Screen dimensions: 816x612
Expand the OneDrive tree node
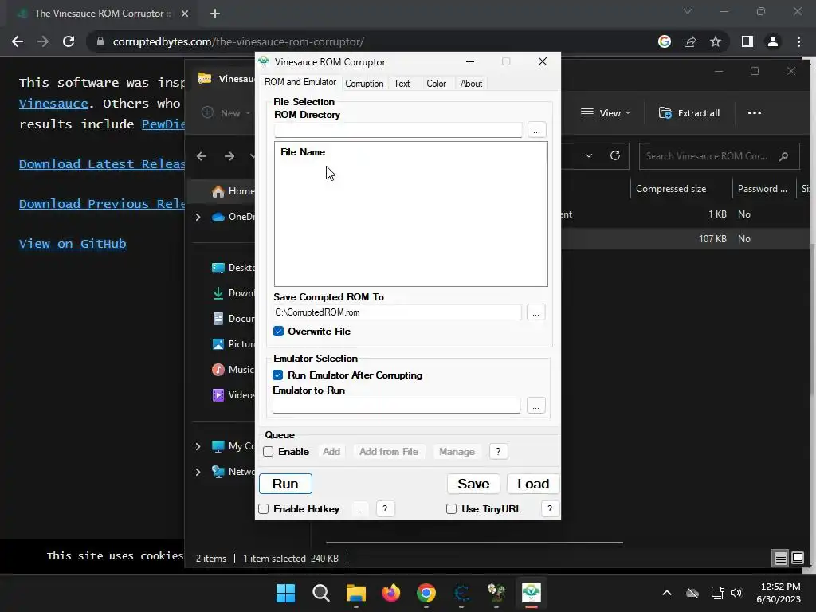(x=198, y=217)
